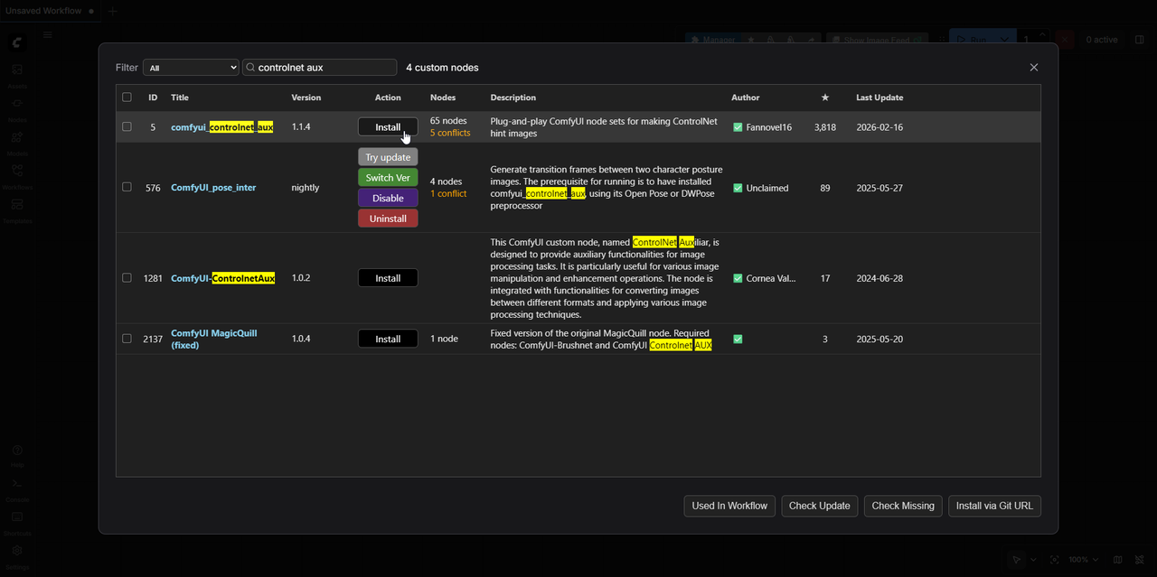Click the fit view icon in canvas toolbar
Image resolution: width=1157 pixels, height=577 pixels.
(1055, 560)
